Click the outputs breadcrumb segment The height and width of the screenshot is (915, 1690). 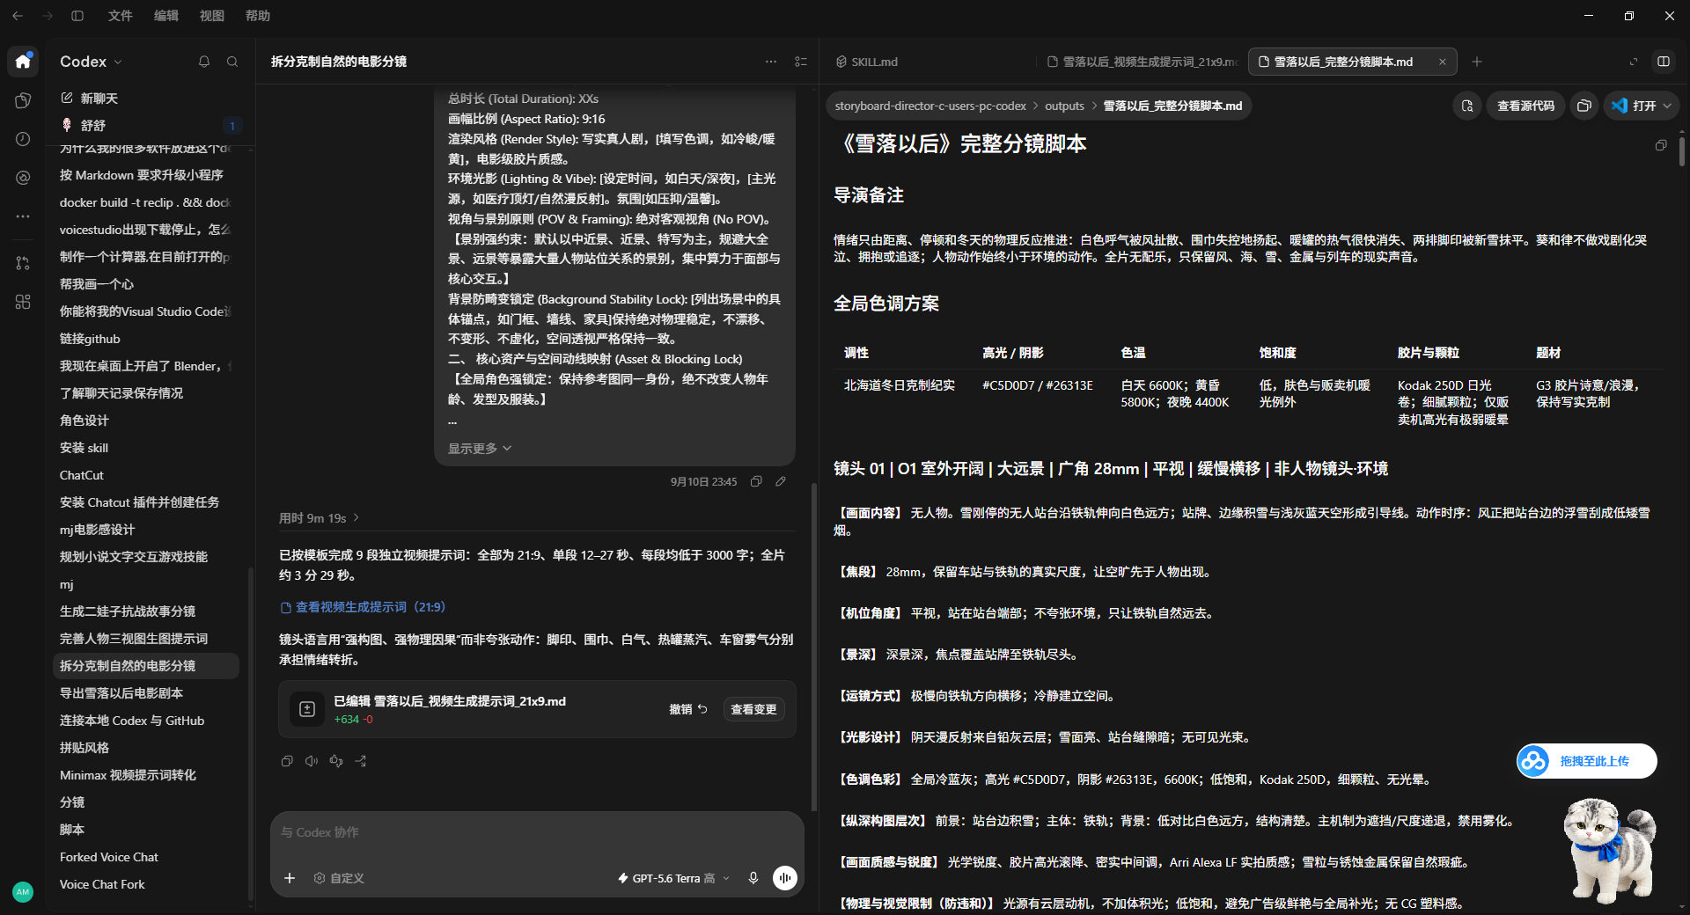tap(1064, 106)
